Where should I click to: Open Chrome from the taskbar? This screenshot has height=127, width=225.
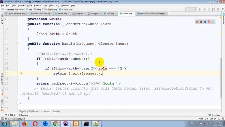[x=56, y=124]
